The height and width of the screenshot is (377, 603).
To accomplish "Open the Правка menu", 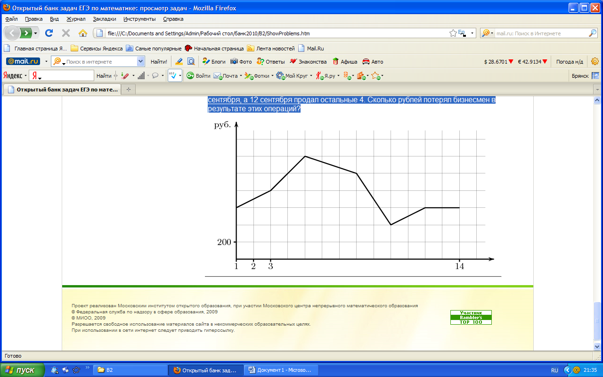I will [x=34, y=19].
